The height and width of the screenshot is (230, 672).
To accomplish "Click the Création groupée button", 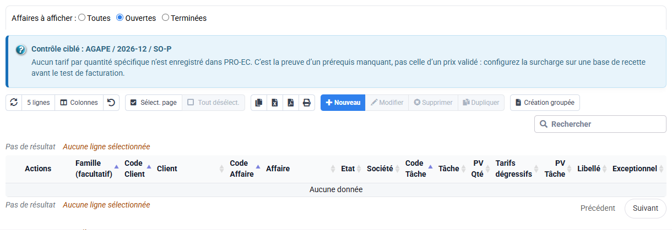I will coord(545,103).
